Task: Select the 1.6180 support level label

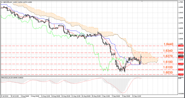Action: point(168,62)
